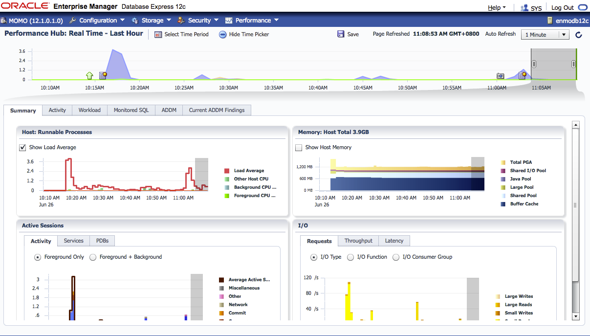Click the Hide Time Picker minus icon
Screen dimensions: 590x336
click(x=223, y=35)
